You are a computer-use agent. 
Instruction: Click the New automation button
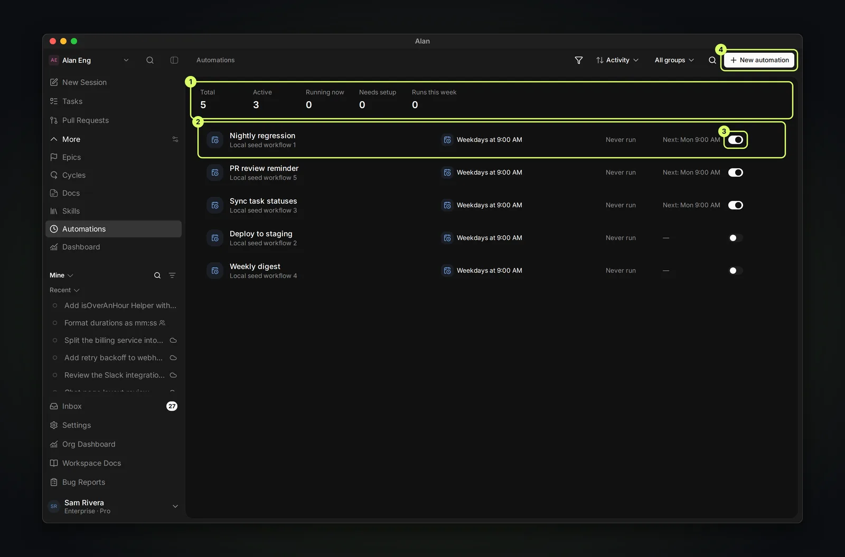point(759,60)
